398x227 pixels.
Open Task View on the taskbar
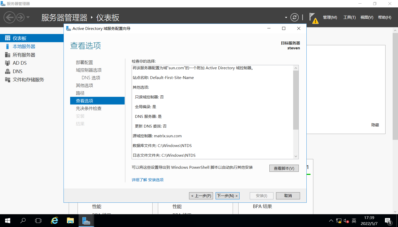38,221
